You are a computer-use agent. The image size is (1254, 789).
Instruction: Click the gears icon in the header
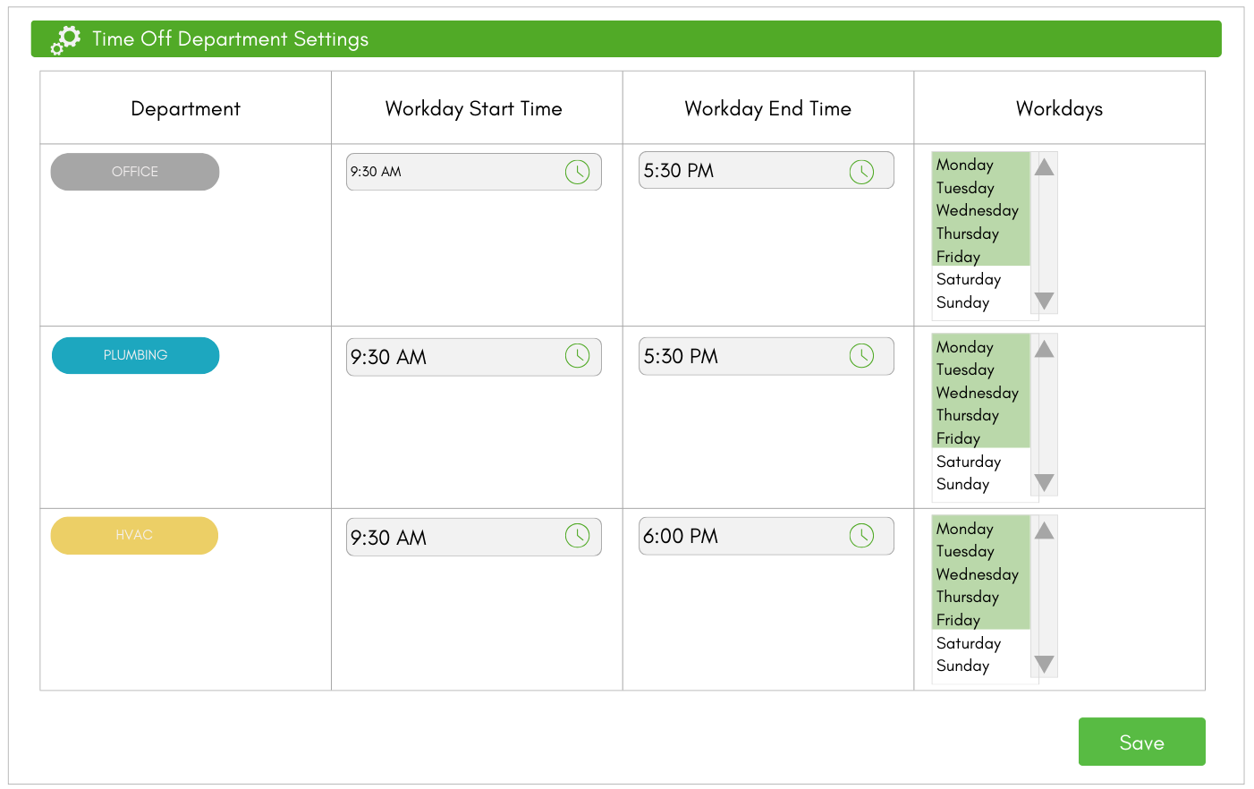[x=65, y=40]
